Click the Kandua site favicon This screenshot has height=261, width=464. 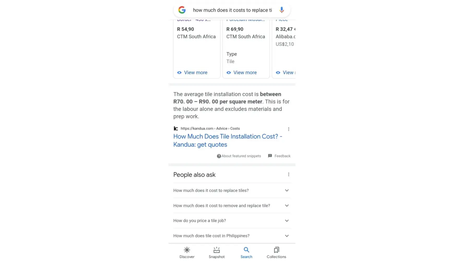click(176, 128)
